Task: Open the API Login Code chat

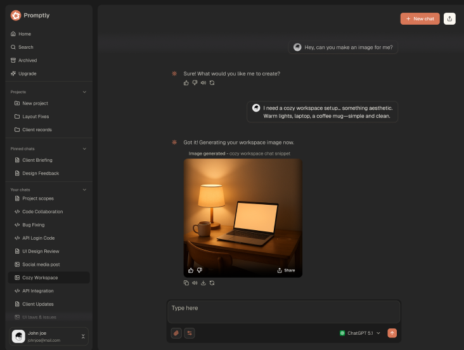Action: tap(38, 238)
